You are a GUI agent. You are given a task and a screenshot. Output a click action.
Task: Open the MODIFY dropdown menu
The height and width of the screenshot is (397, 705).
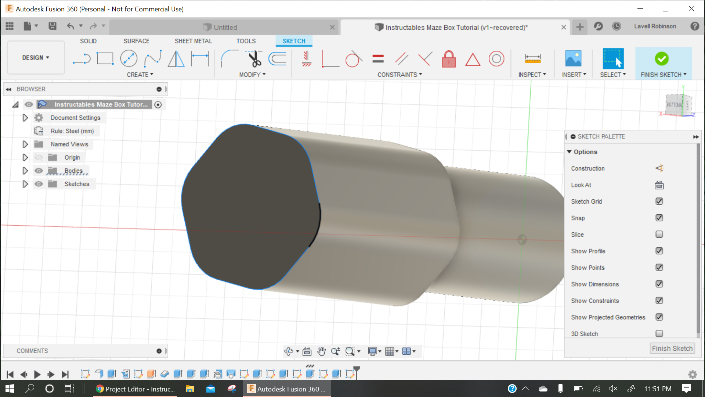[x=252, y=75]
